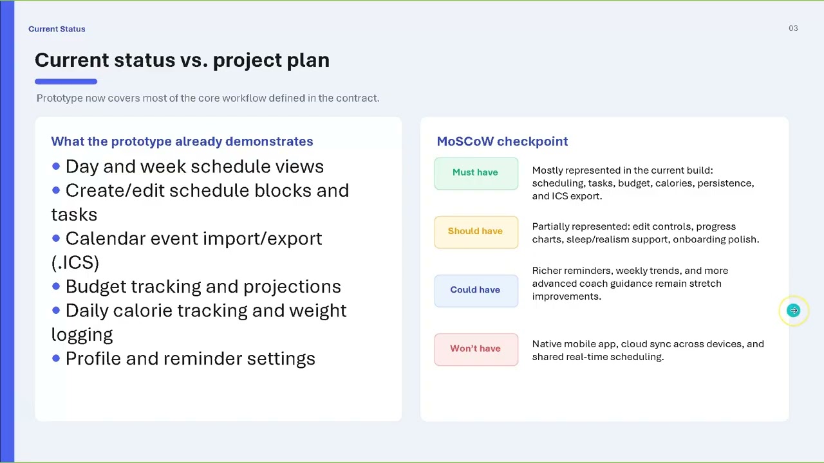
Task: Click the blue underline bar beneath title
Action: tap(66, 82)
